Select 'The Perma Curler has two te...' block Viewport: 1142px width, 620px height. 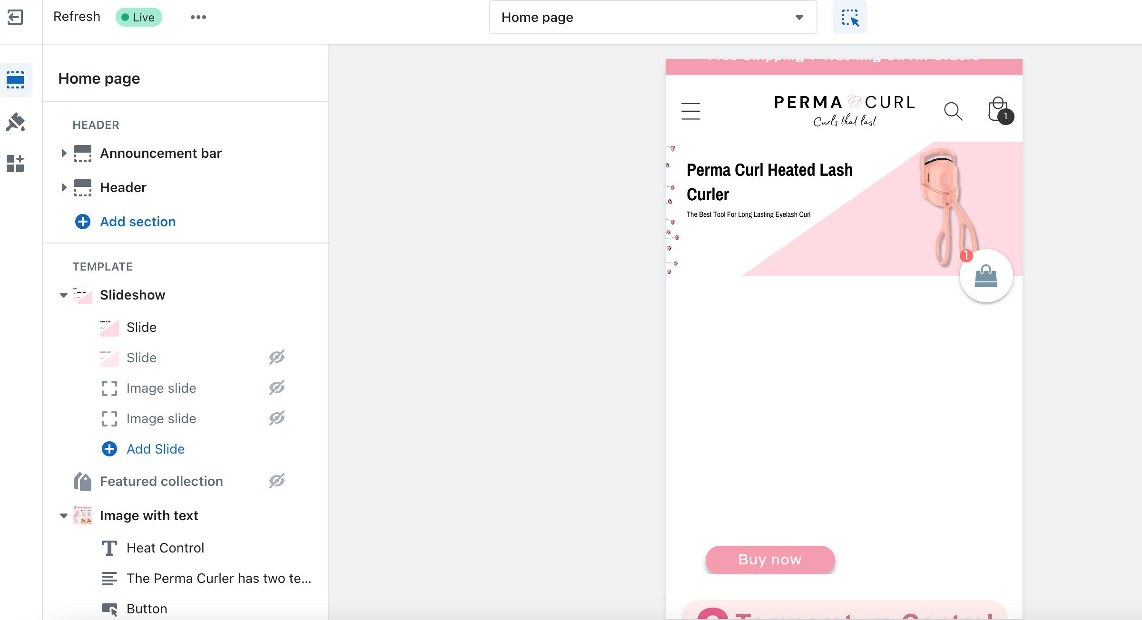[186, 579]
